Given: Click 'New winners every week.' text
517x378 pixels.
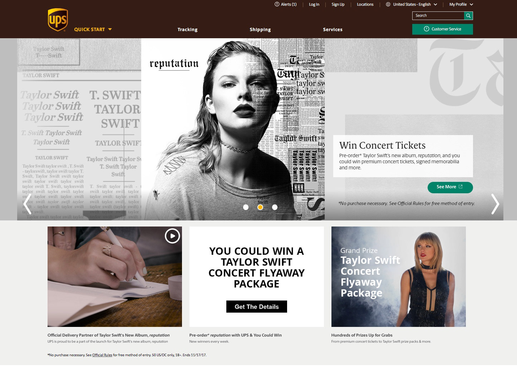Looking at the screenshot, I should (209, 342).
